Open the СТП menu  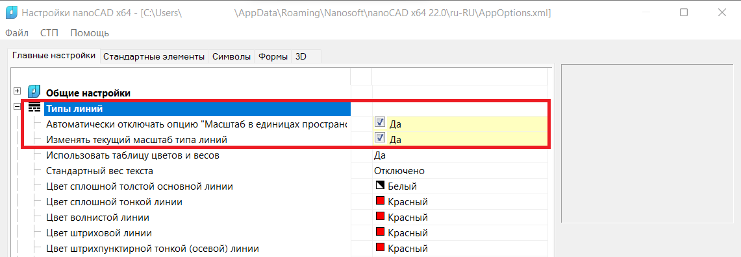pyautogui.click(x=49, y=33)
